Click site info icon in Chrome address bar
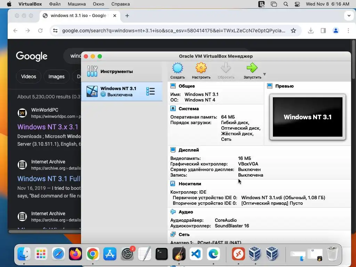Viewport: 356px width, 267px height. pos(55,31)
